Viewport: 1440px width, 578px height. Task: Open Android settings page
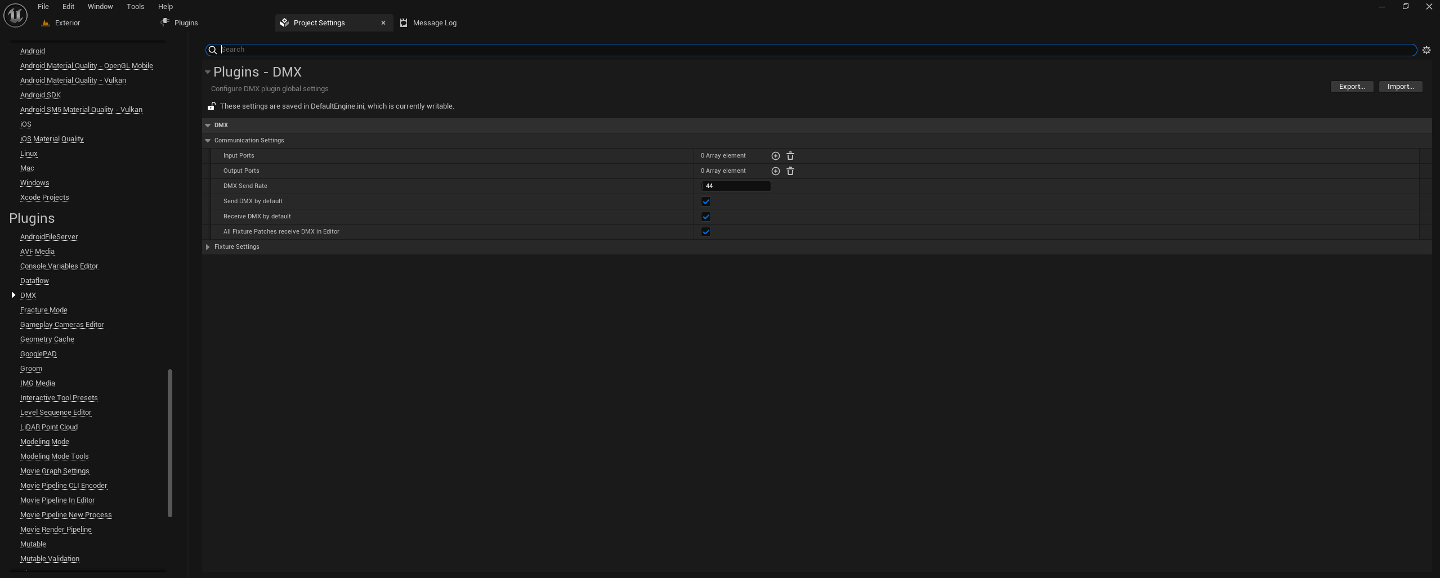[33, 51]
